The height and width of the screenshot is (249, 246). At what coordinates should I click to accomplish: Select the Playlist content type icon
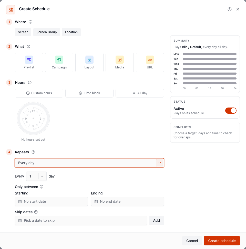(29, 60)
